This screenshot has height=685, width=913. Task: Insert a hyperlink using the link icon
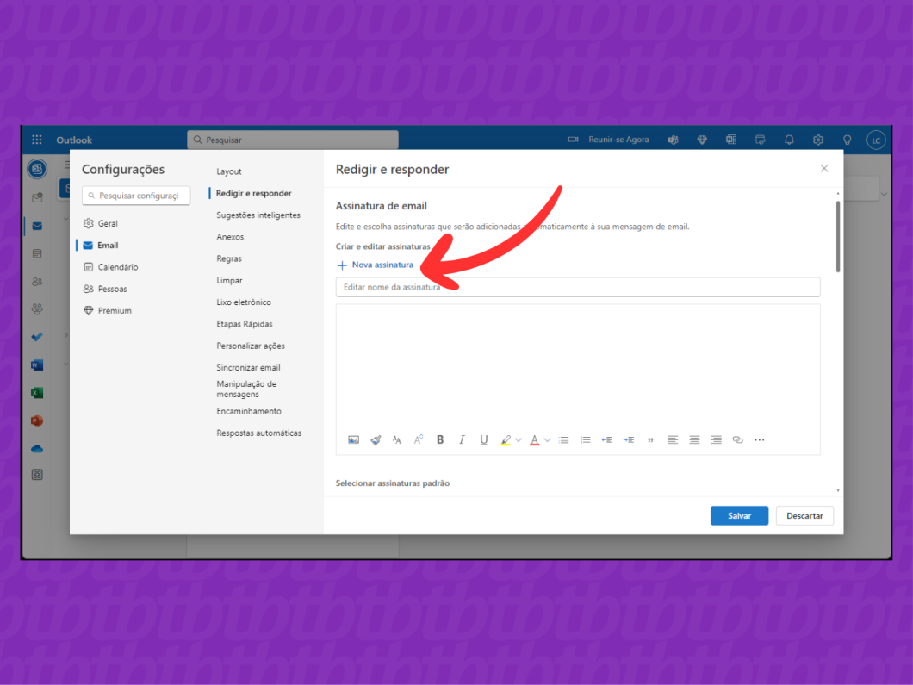click(x=737, y=439)
